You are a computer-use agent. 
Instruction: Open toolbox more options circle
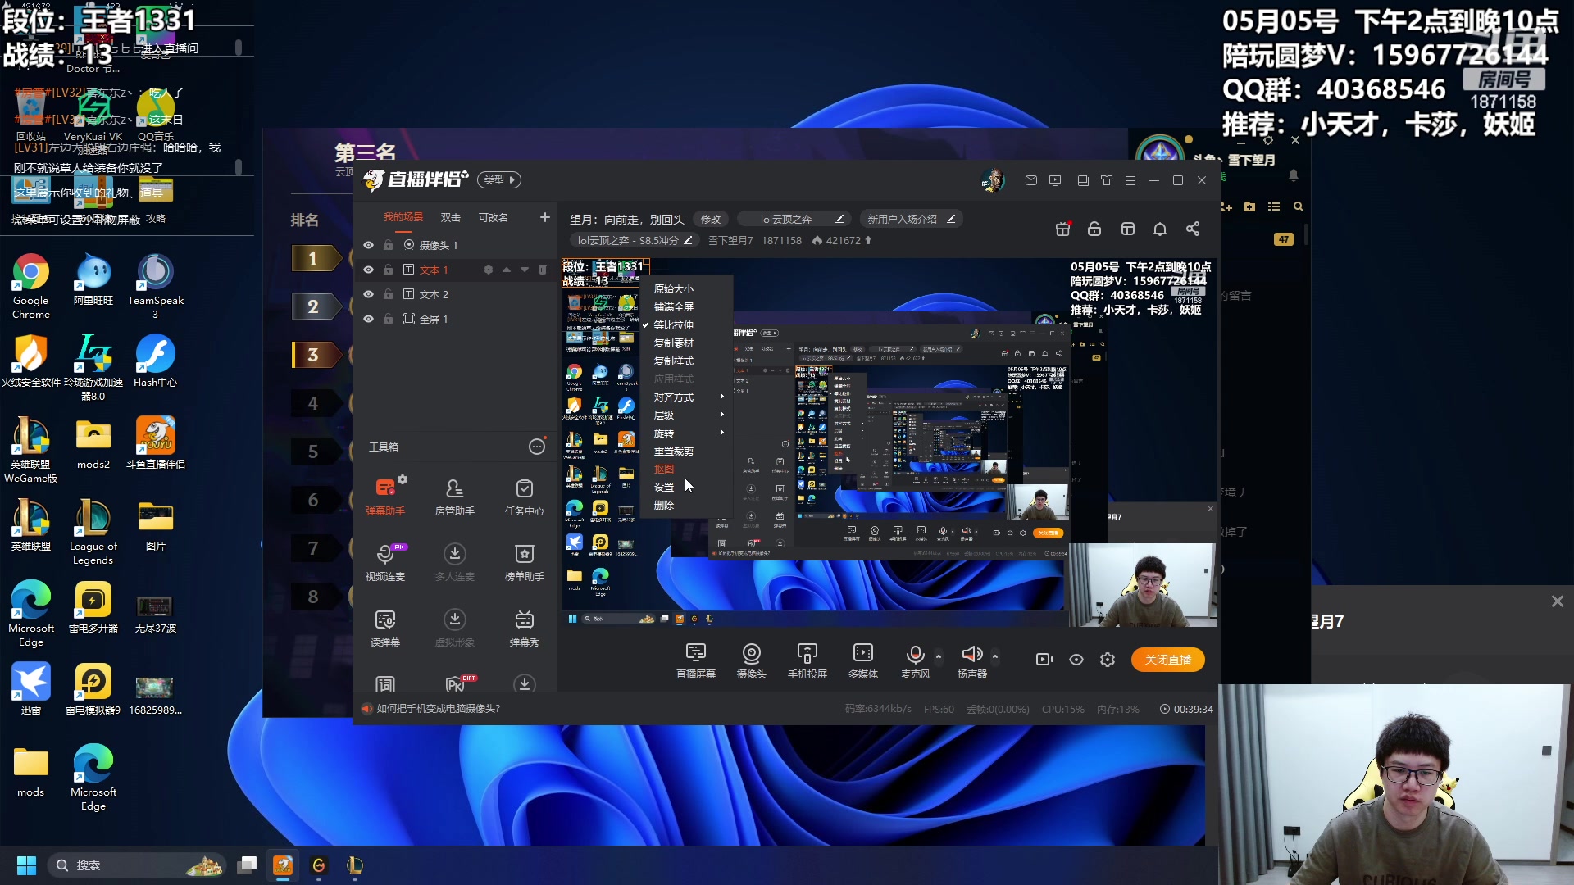(x=537, y=447)
